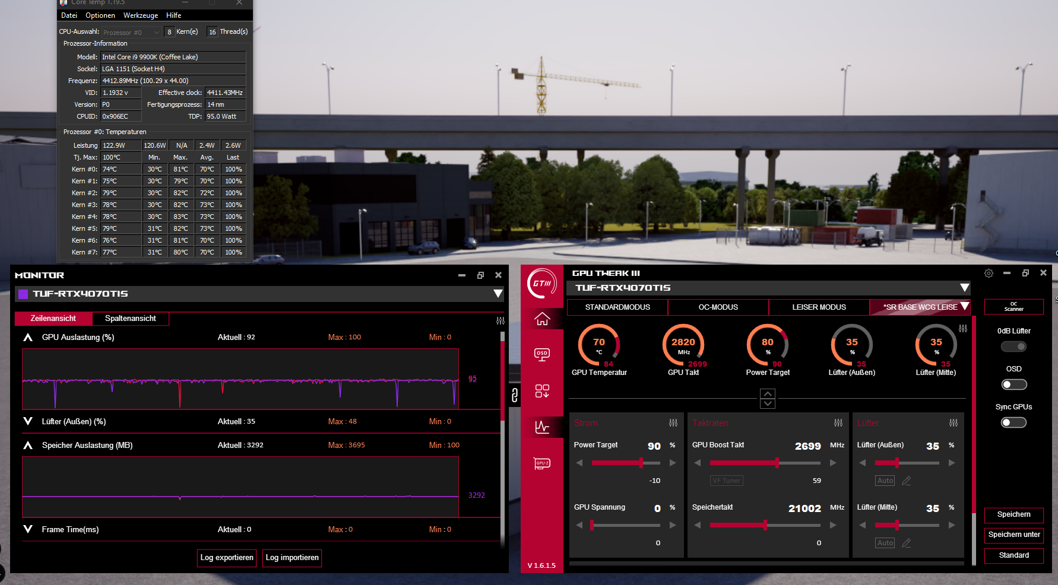Open the Prozessor #0 CPU selection dropdown
The image size is (1058, 585).
131,32
